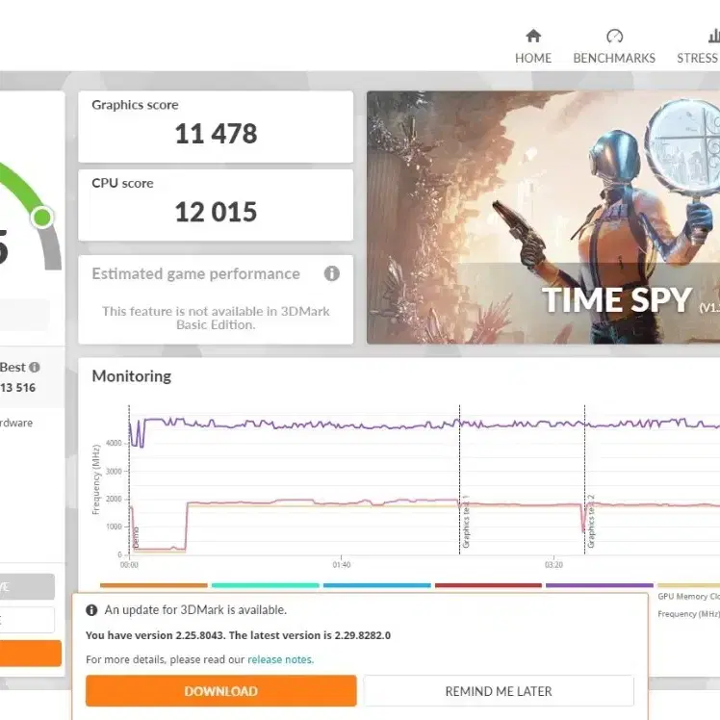The image size is (720, 720).
Task: Click the Graphics test 2 marker line
Action: click(584, 480)
